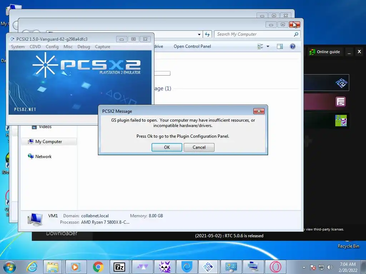Click Open Control Panel in Explorer toolbar
Viewport: 366px width, 274px height.
192,46
